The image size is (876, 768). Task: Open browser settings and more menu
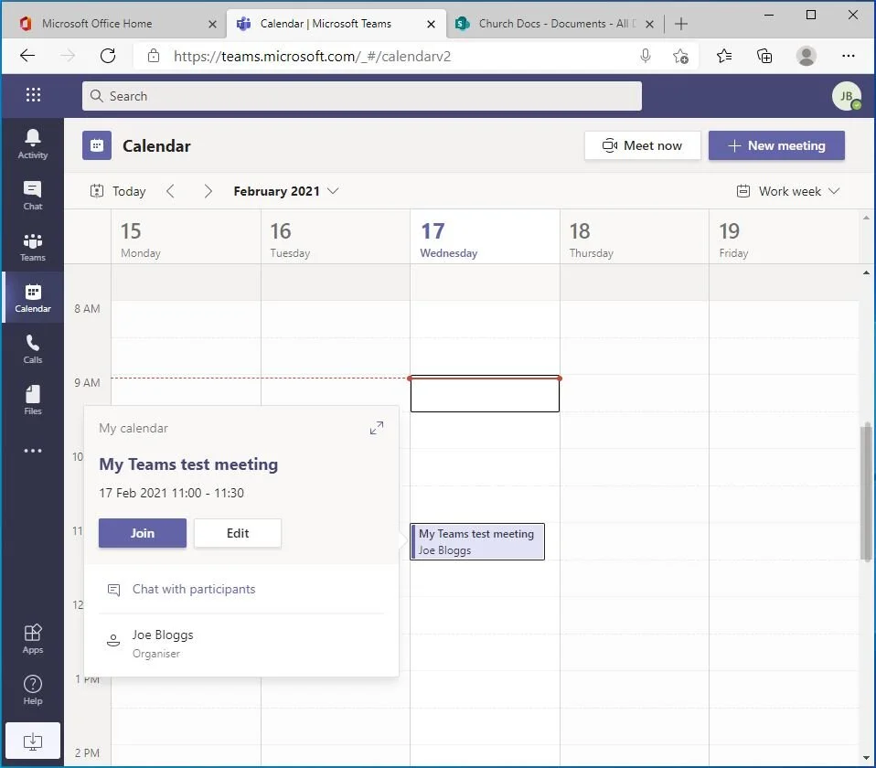pyautogui.click(x=848, y=56)
